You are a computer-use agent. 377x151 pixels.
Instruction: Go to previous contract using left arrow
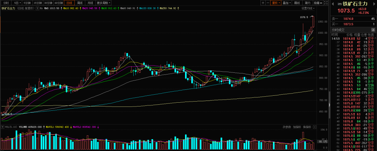(x=333, y=3)
